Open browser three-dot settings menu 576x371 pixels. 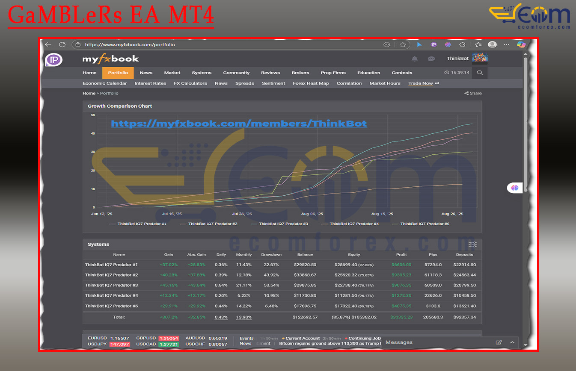507,44
